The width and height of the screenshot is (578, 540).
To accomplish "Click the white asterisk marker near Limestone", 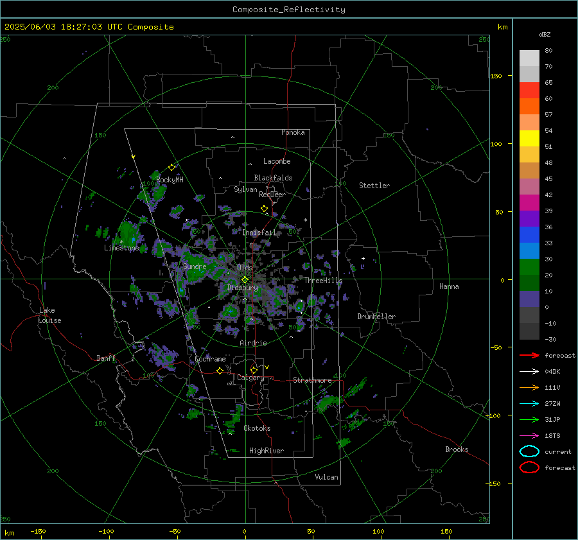I will click(x=121, y=242).
